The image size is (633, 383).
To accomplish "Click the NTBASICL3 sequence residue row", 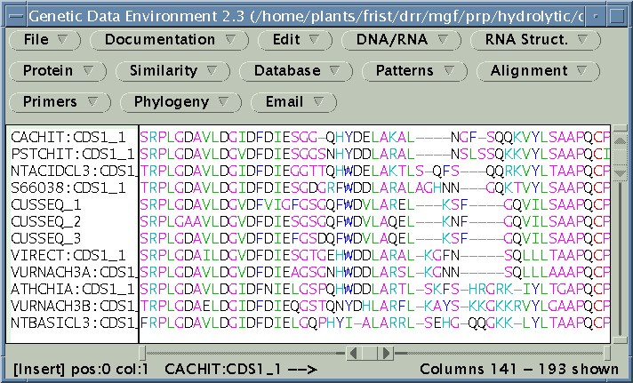I will (374, 323).
